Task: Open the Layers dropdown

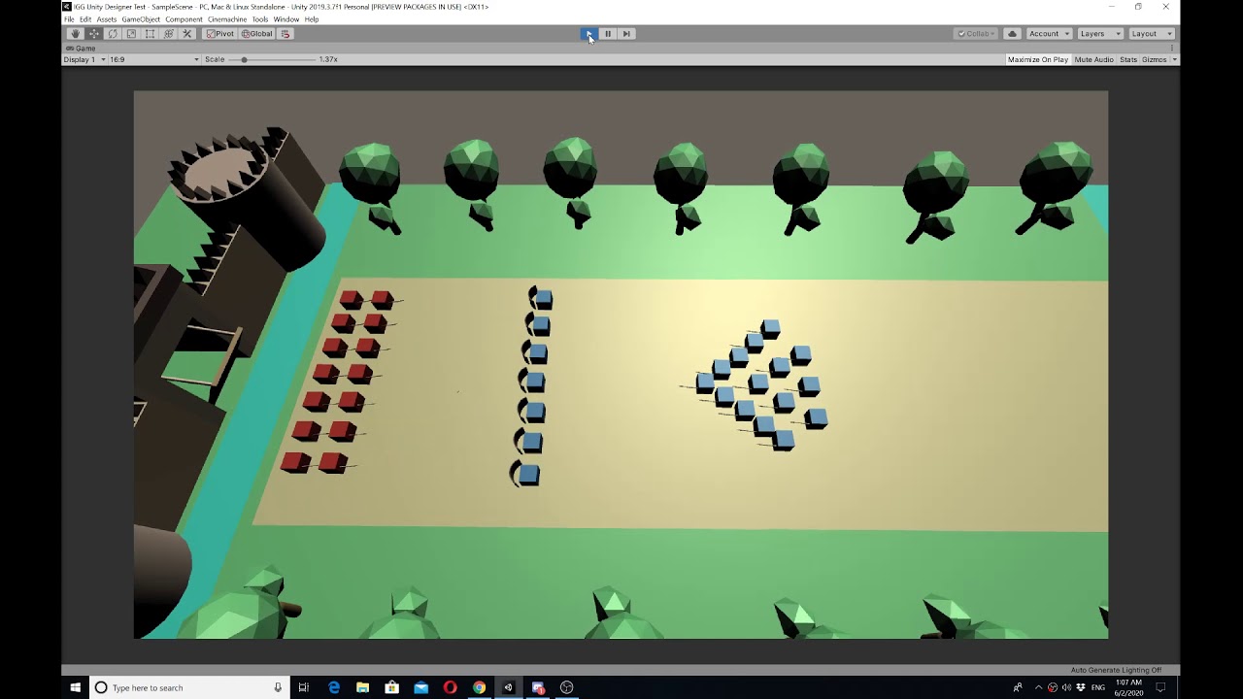Action: coord(1100,33)
